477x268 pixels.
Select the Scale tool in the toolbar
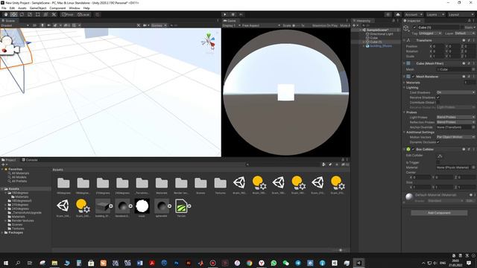pos(30,15)
